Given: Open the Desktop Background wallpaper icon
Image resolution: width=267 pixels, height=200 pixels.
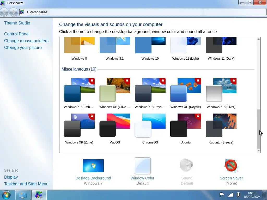Looking at the screenshot, I should [x=93, y=165].
